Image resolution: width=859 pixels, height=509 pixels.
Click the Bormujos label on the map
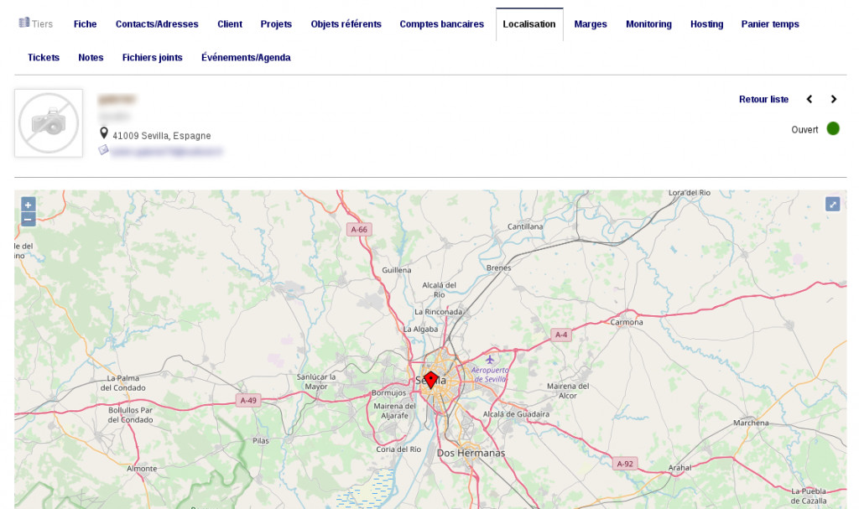389,392
